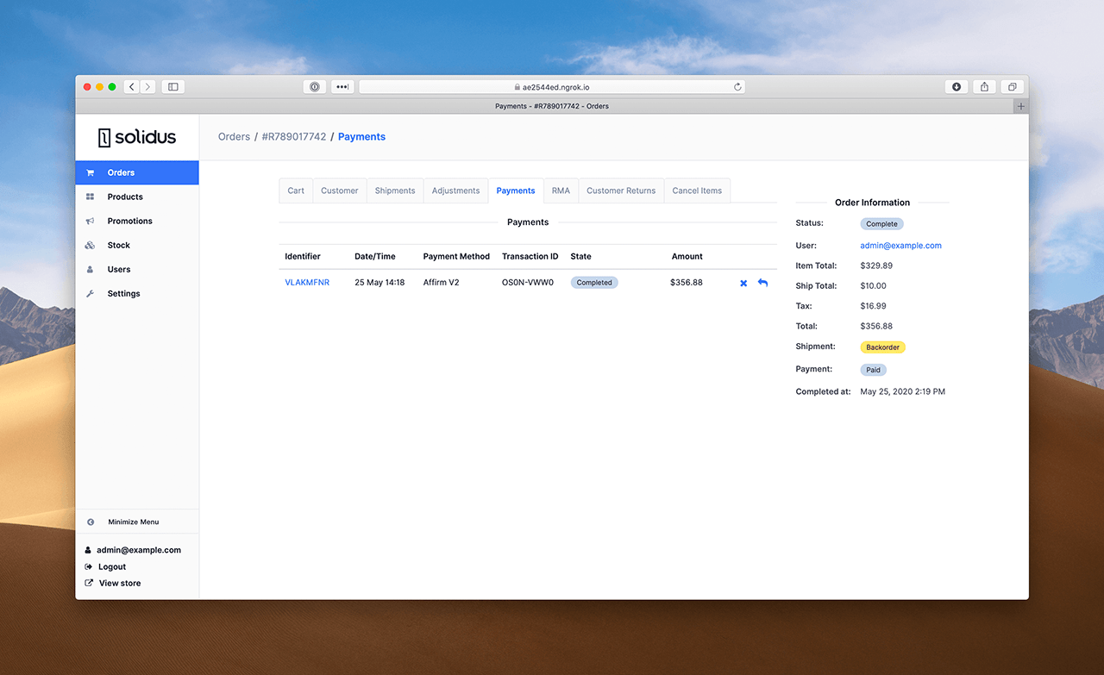Open Settings via the wrench icon
This screenshot has width=1104, height=675.
[90, 293]
